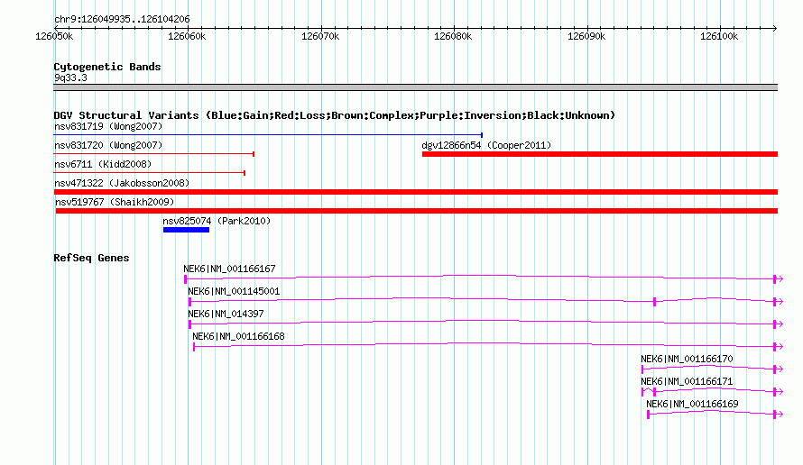Open the RefSeq Genes track title
This screenshot has width=803, height=465.
pos(91,258)
